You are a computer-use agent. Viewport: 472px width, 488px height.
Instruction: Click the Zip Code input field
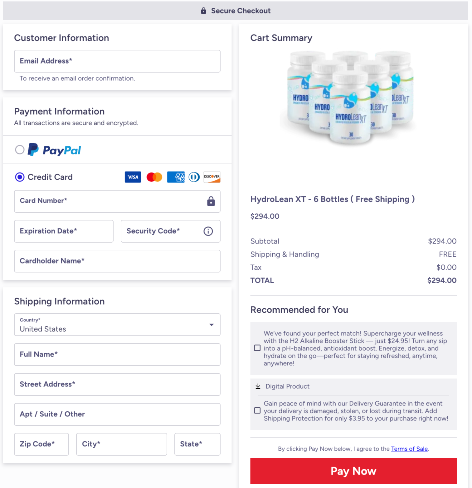click(41, 444)
